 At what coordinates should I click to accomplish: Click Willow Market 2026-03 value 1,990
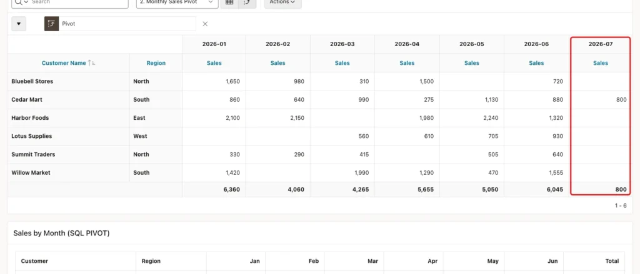pos(361,172)
